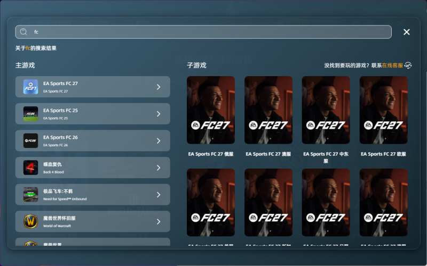Open the 在线客服 online support link
The width and height of the screenshot is (427, 266).
point(392,65)
